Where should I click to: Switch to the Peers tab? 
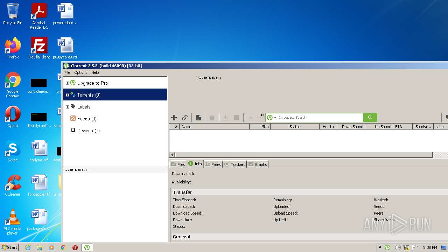click(x=213, y=164)
